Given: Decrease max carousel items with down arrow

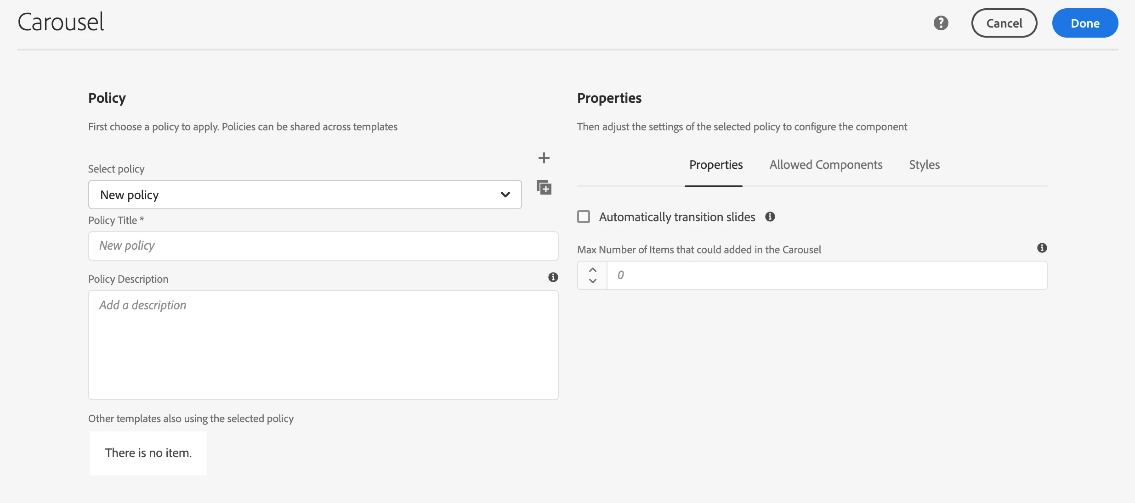Looking at the screenshot, I should [x=592, y=281].
